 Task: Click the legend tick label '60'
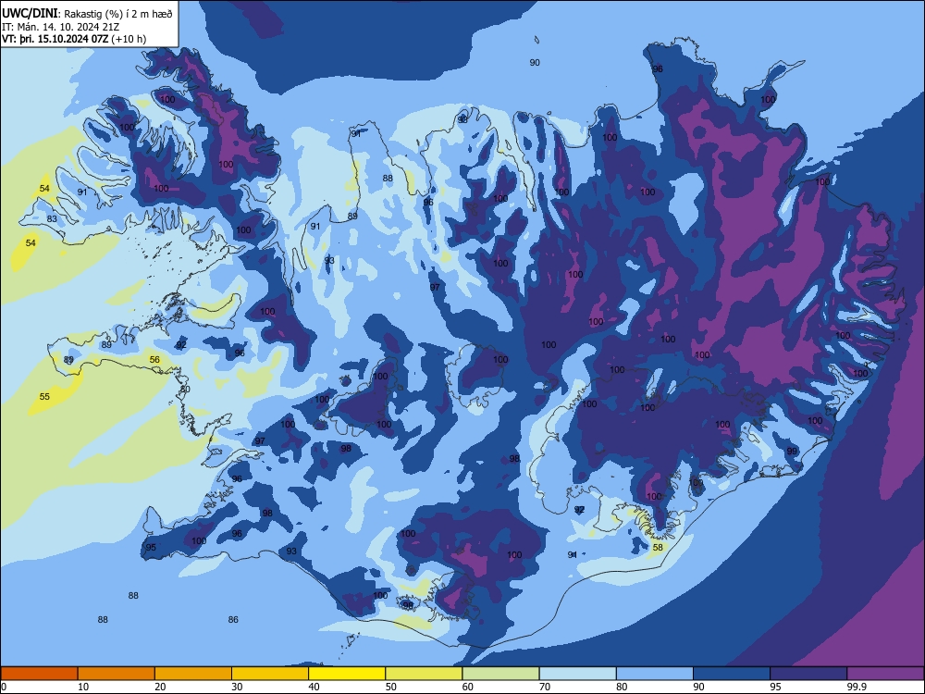click(x=468, y=687)
